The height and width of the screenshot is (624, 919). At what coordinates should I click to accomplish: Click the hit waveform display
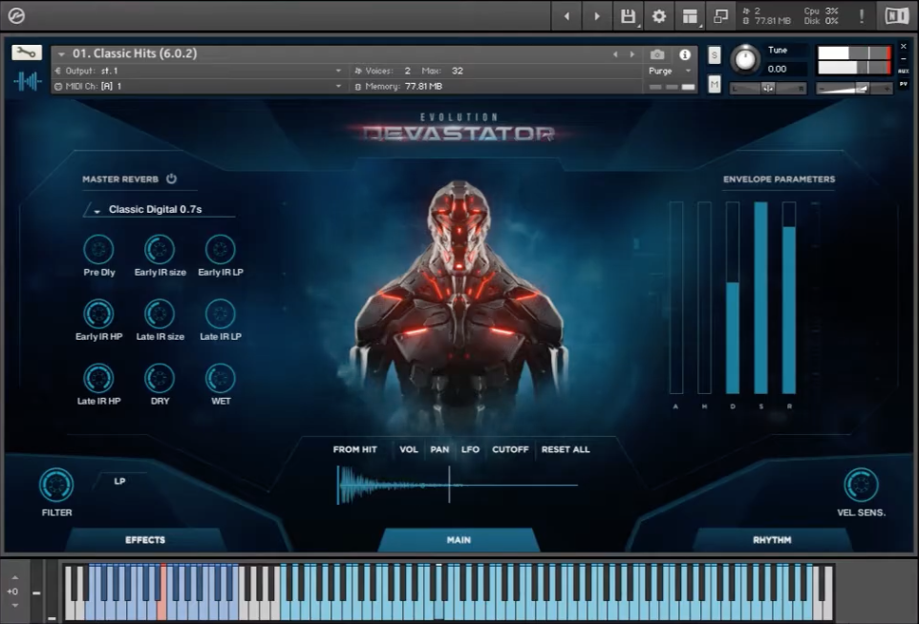pos(458,485)
